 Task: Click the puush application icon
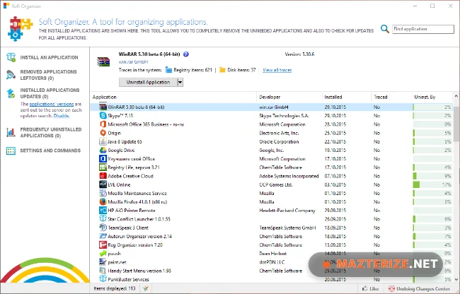tap(103, 253)
